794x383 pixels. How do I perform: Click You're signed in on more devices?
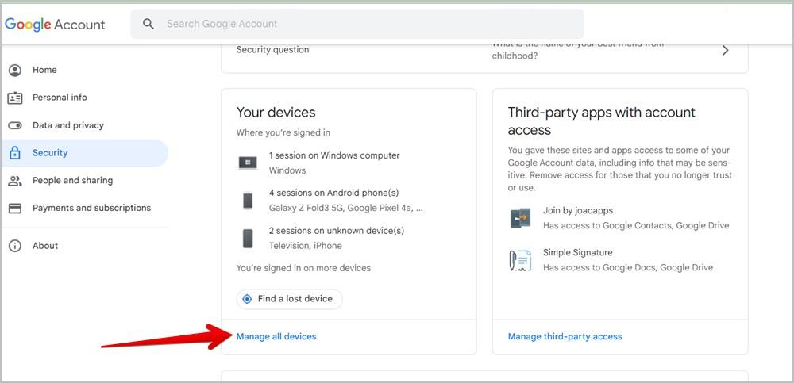pos(304,268)
